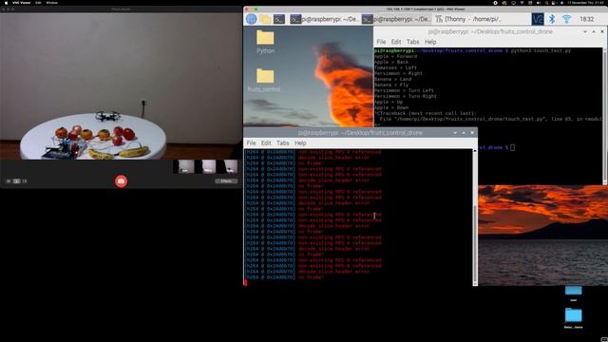Viewport: 608px width, 342px height.
Task: Open the VNC Viewer application menu
Action: click(x=22, y=3)
